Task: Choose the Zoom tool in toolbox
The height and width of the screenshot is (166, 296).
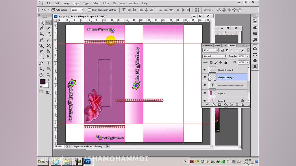Action: click(x=48, y=75)
